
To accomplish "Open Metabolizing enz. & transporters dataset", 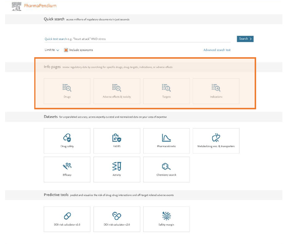I will click(x=216, y=141).
